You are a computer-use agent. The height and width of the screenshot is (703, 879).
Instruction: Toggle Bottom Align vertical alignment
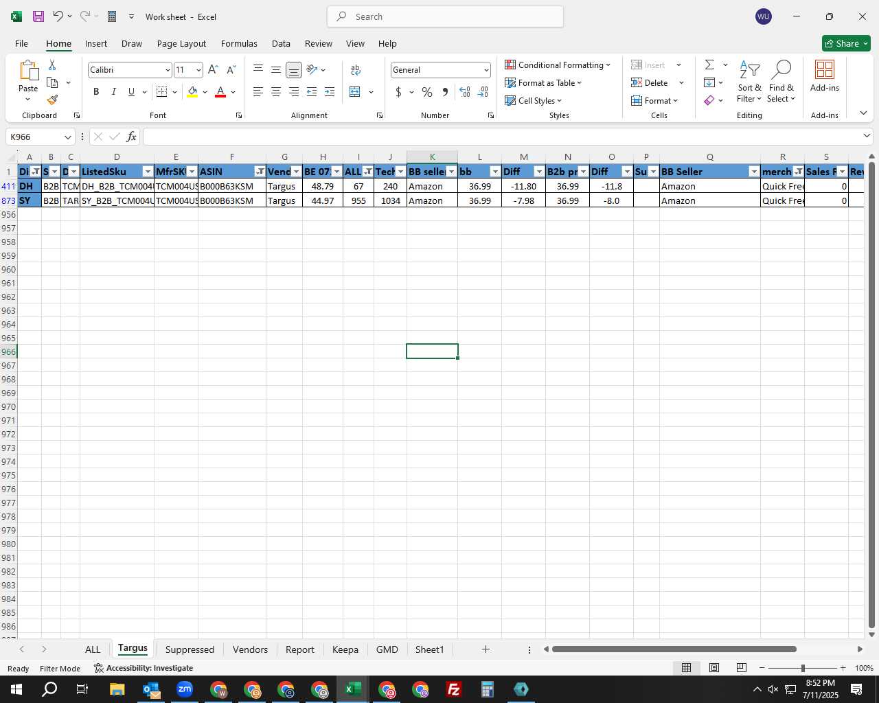point(294,70)
